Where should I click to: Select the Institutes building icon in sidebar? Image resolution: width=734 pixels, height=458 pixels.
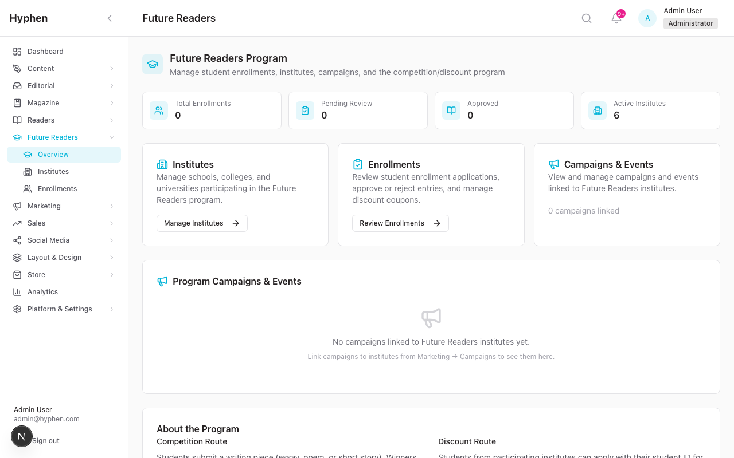pos(26,171)
